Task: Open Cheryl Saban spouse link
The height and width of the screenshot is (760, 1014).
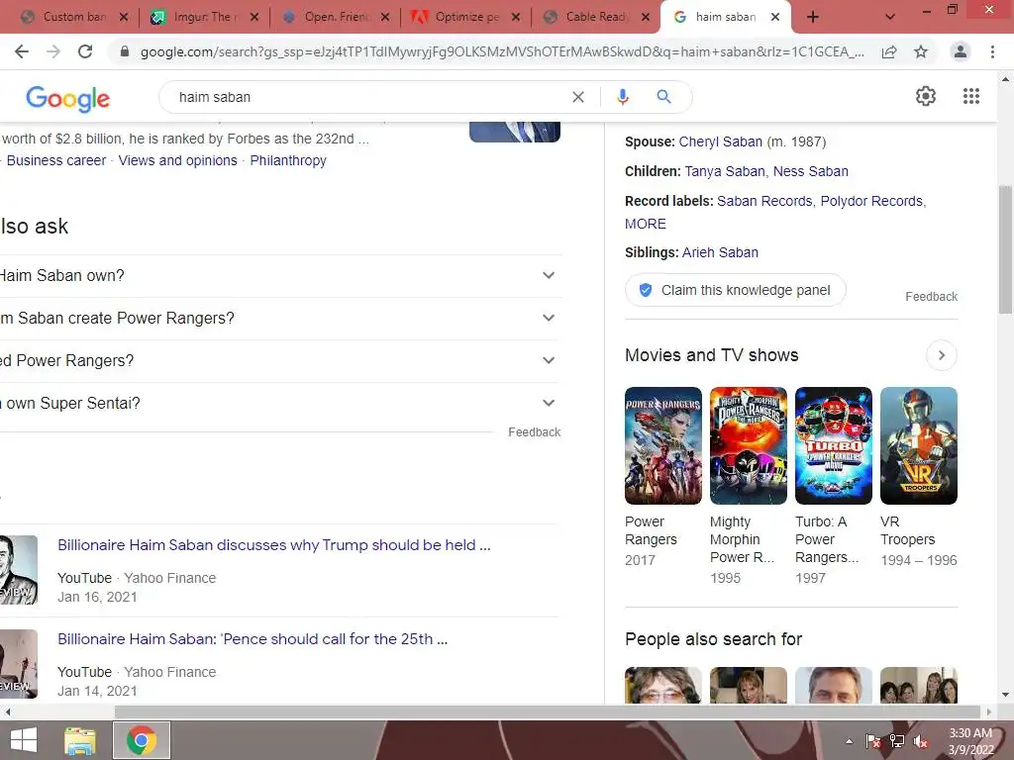Action: coord(721,142)
